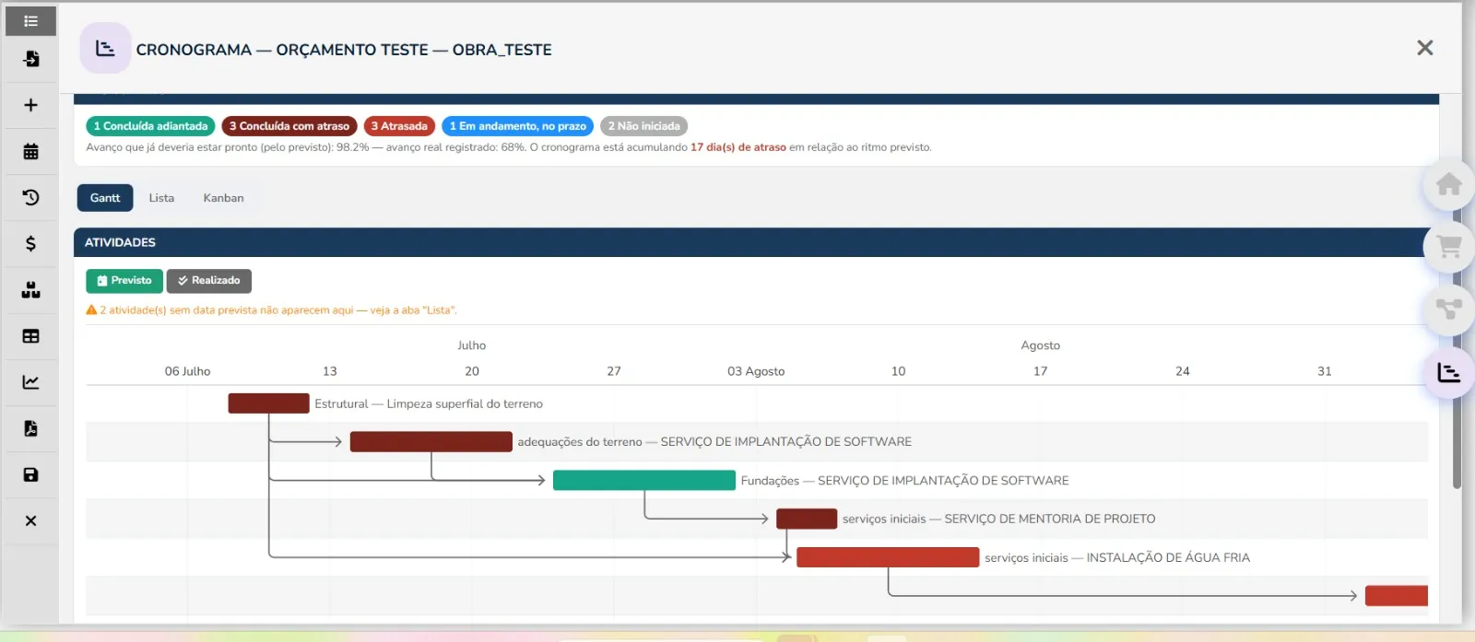Switch to the Kanban tab
This screenshot has height=642, width=1475.
click(223, 198)
